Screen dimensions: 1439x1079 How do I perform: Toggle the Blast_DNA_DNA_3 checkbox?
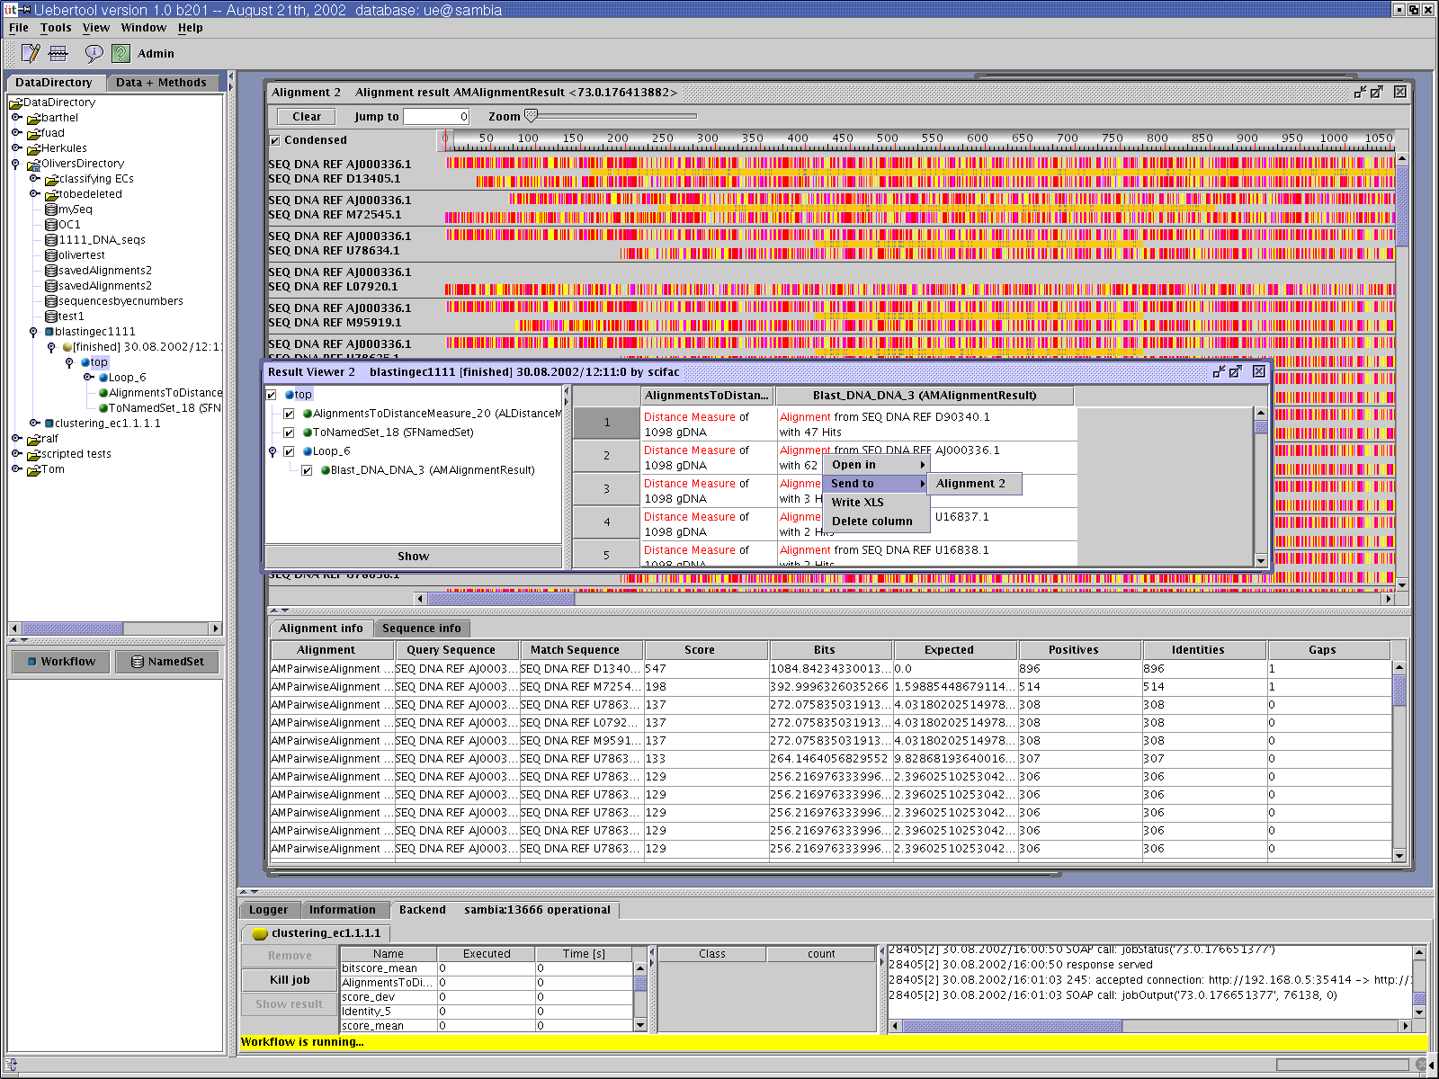(307, 470)
